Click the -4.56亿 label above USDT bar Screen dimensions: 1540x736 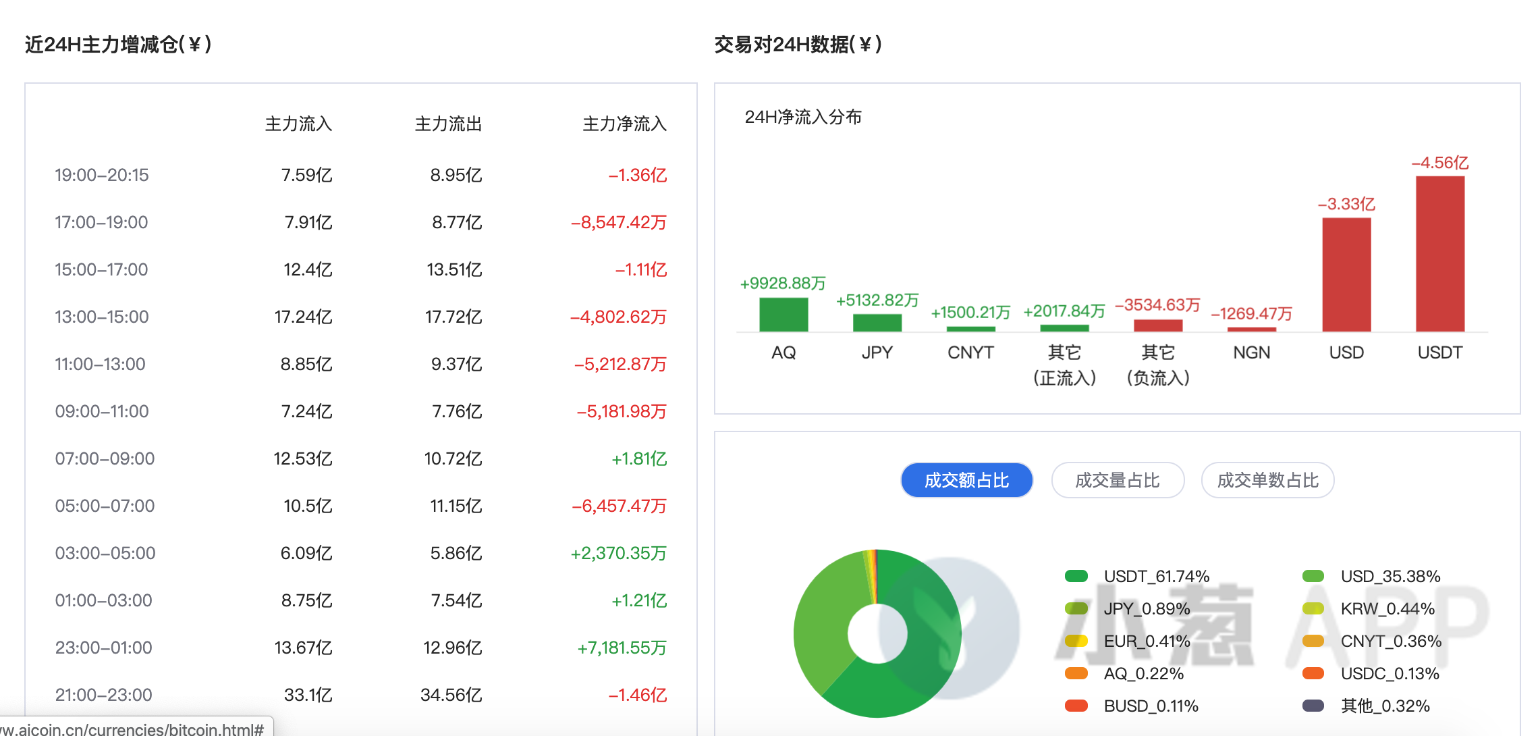(1440, 163)
